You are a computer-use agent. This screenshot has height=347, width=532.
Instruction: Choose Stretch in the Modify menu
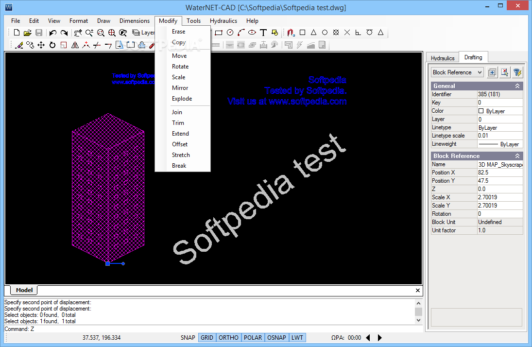(x=181, y=155)
